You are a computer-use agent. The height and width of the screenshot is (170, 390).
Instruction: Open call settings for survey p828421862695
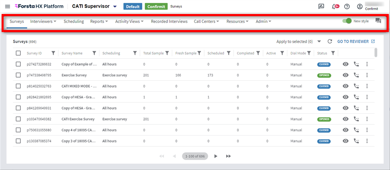[x=356, y=97]
